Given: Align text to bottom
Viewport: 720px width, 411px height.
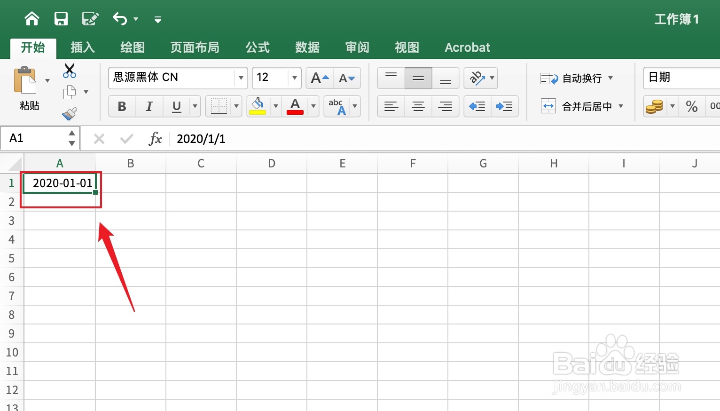Looking at the screenshot, I should coord(446,78).
